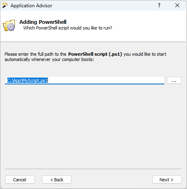Click the separator line above the buttons
Image resolution: width=187 pixels, height=189 pixels.
point(93,169)
